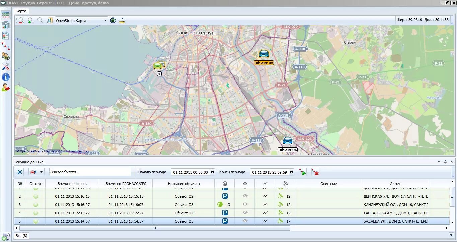The image size is (457, 242).
Task: Zoom out the map with minus magnifier
Action: point(21,21)
